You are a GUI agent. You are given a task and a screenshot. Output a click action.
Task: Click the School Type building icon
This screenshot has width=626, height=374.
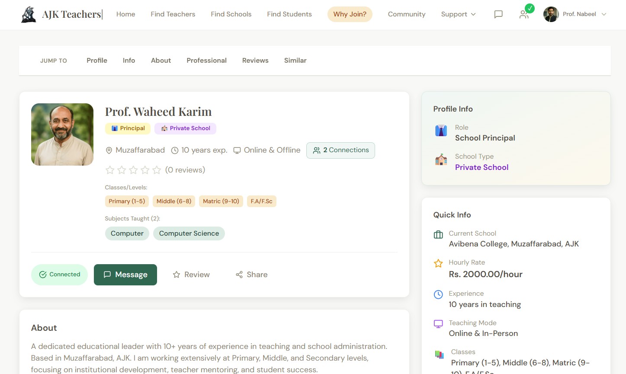(441, 160)
